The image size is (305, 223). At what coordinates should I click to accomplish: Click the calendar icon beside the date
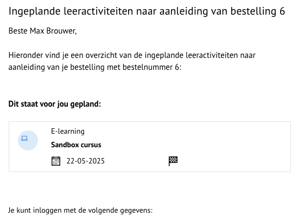click(56, 161)
